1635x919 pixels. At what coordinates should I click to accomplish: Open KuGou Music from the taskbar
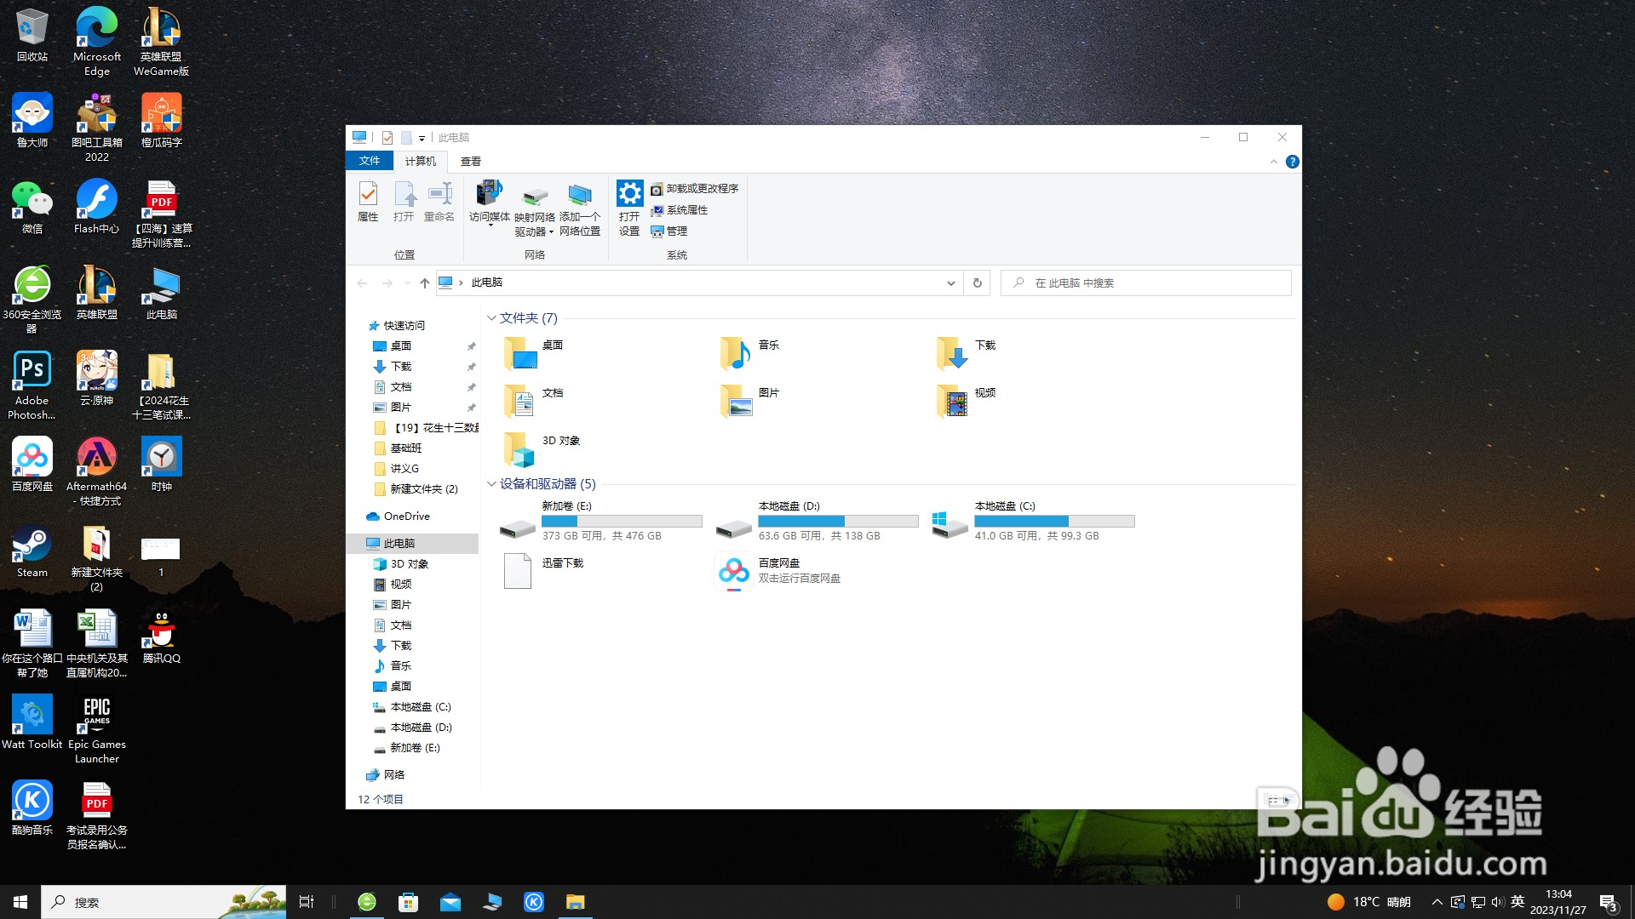534,902
